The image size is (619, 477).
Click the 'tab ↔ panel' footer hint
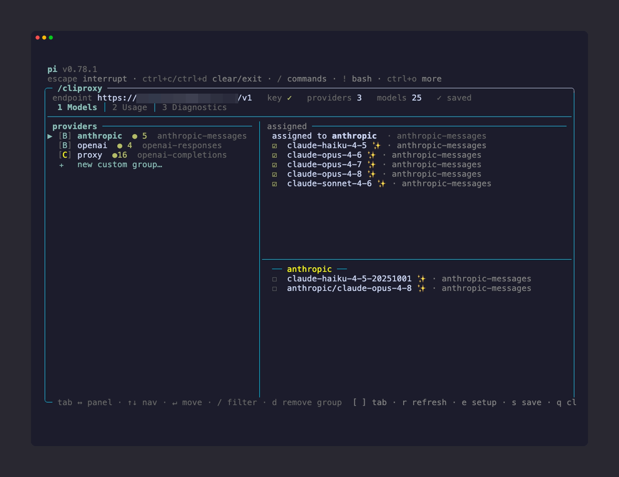pos(85,402)
